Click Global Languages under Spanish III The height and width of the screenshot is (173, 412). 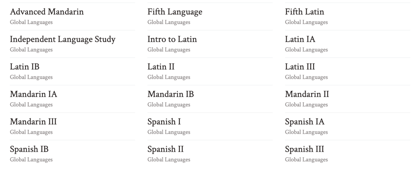click(x=306, y=160)
